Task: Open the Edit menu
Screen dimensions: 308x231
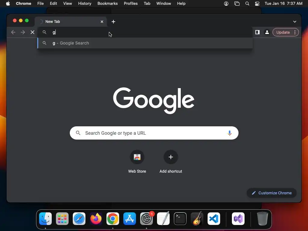Action: click(53, 4)
